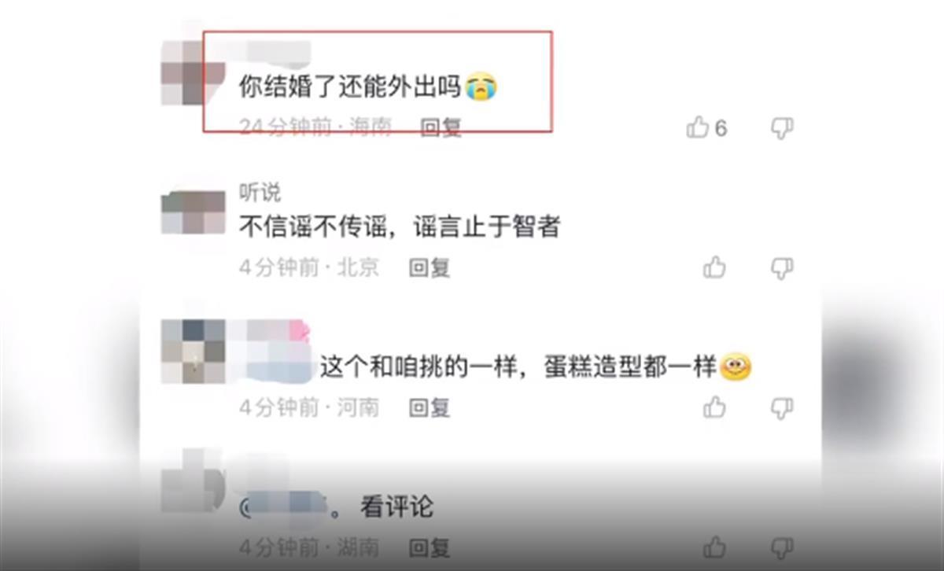This screenshot has width=944, height=571.
Task: Like the 蛋糕造型 comment from 河南
Action: tap(714, 407)
